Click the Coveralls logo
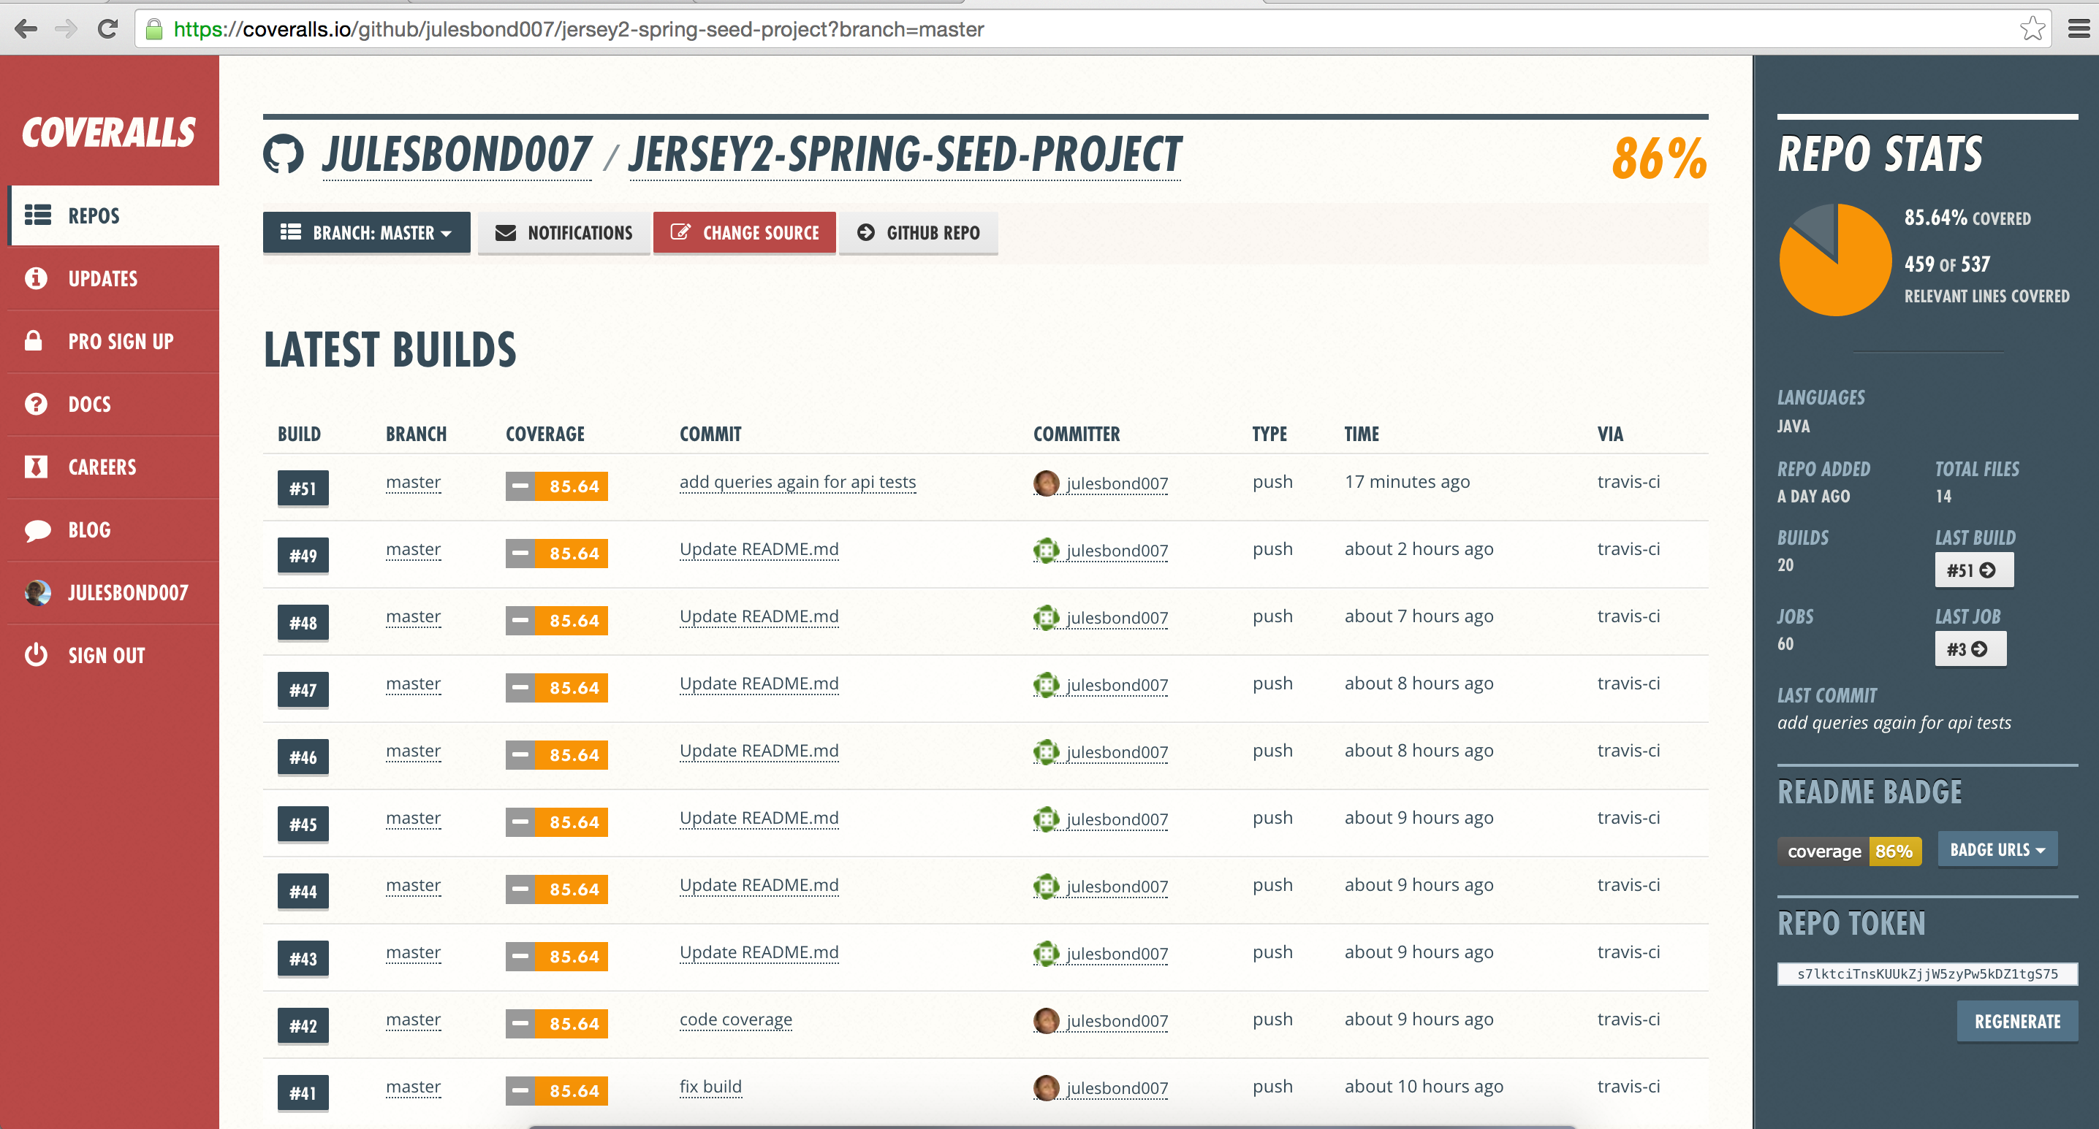Image resolution: width=2099 pixels, height=1129 pixels. tap(109, 133)
